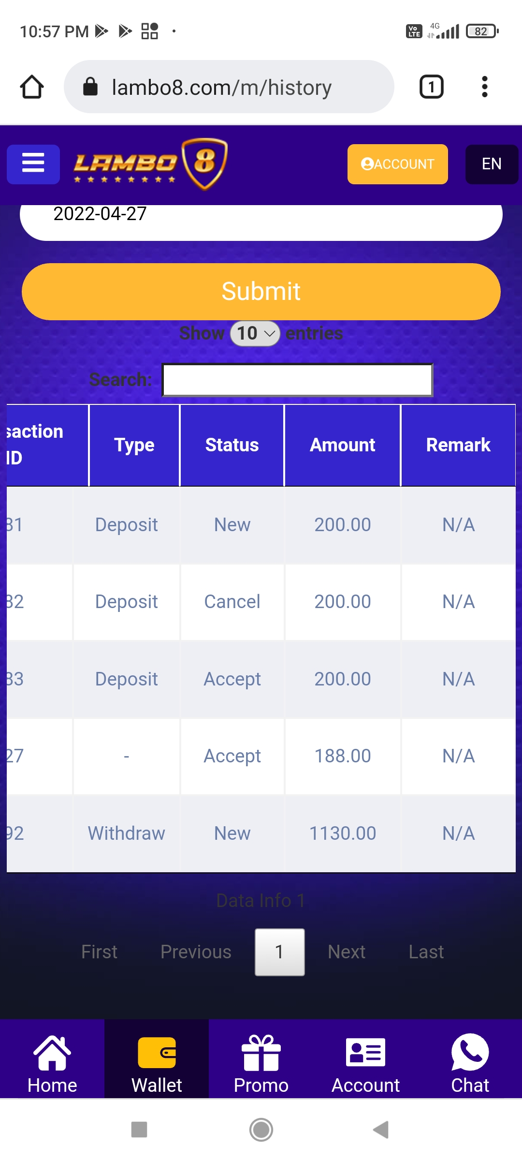This screenshot has height=1161, width=522.
Task: Open Wallet in bottom navigation
Action: (157, 1063)
